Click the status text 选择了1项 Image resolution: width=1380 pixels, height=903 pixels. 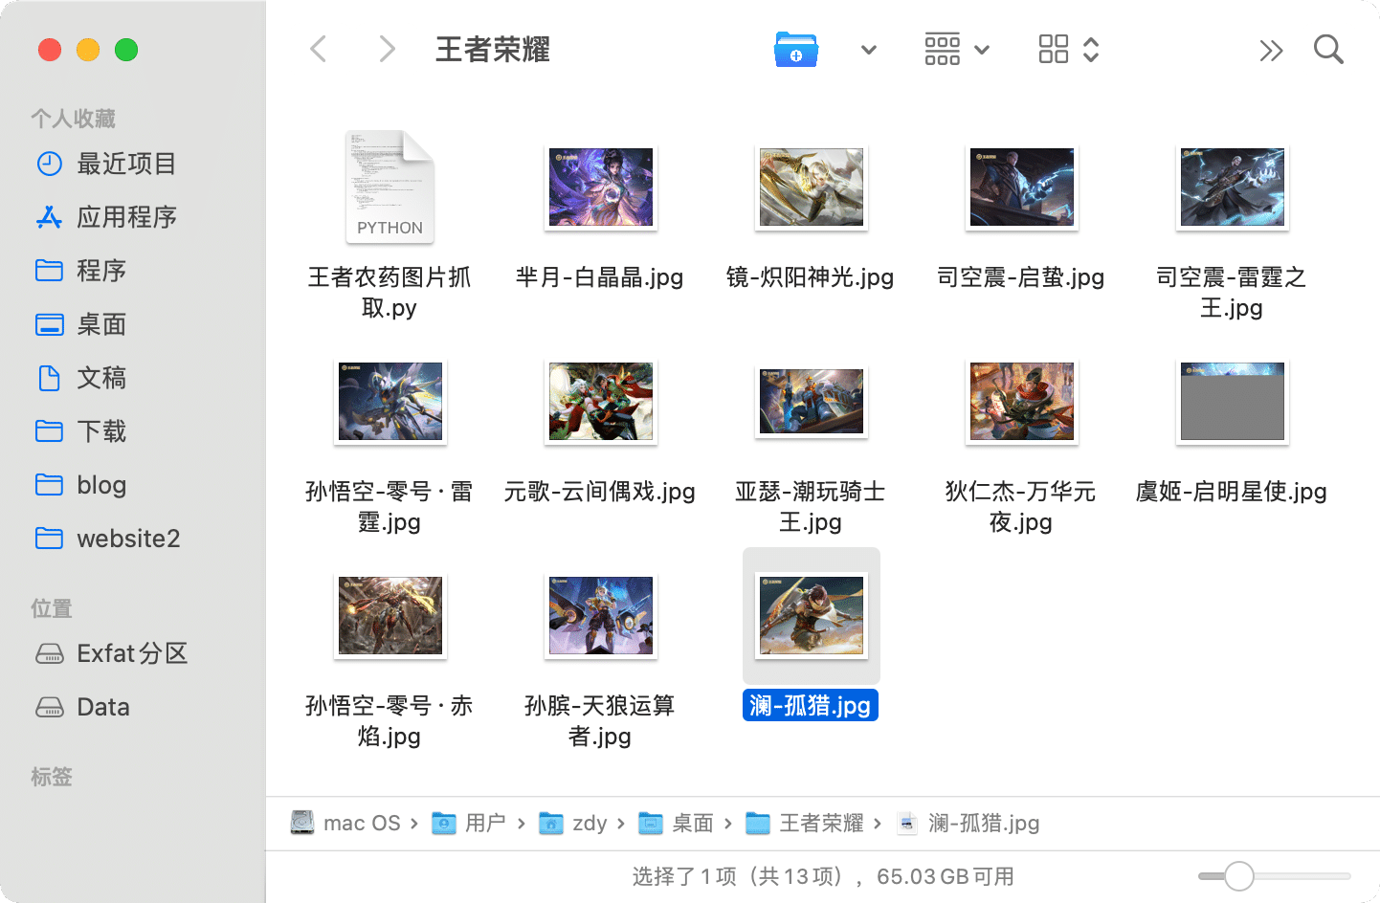click(x=684, y=876)
